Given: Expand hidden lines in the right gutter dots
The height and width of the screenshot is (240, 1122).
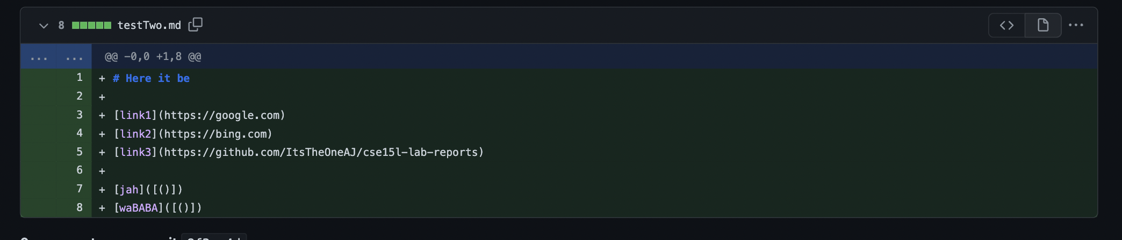Looking at the screenshot, I should click(x=74, y=56).
